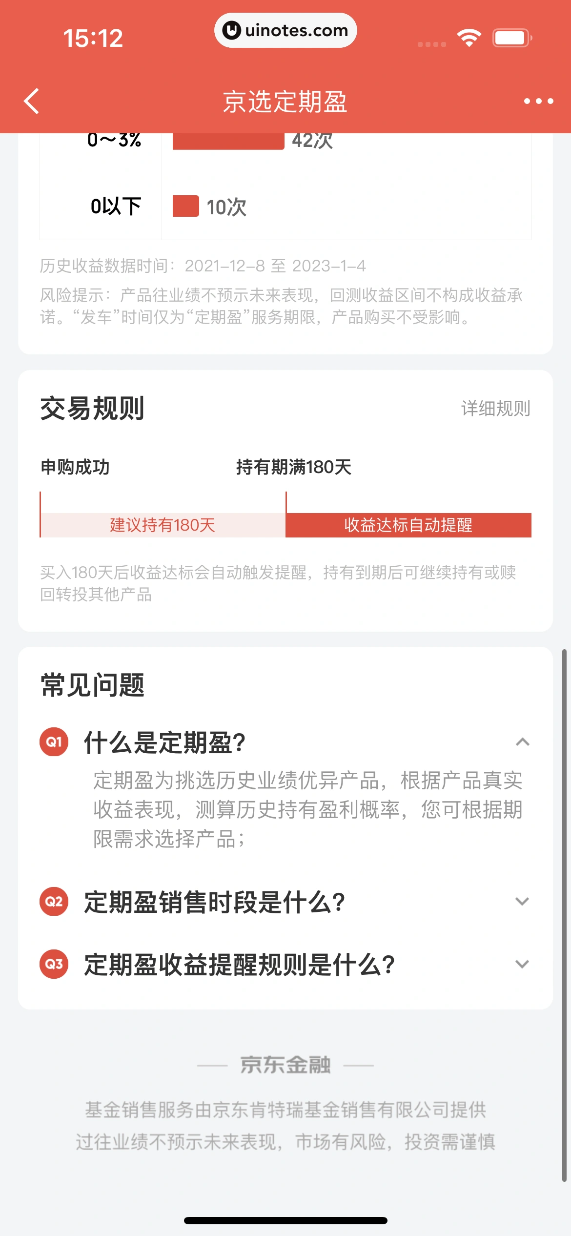
Task: Tap the 什么是定期盈 question title
Action: [x=164, y=743]
